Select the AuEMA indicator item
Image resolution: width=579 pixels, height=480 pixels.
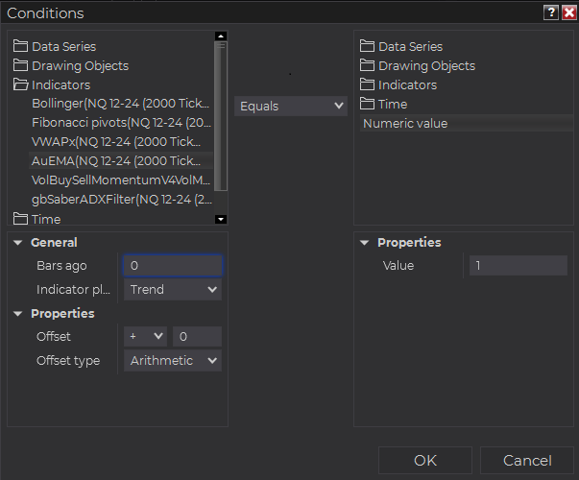(x=115, y=160)
